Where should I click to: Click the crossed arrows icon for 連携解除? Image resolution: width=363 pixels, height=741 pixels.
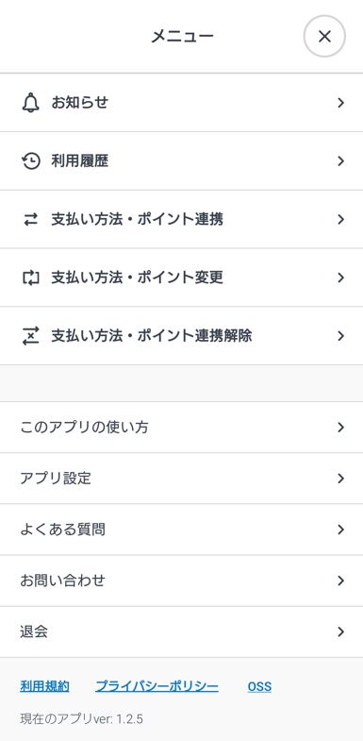(x=31, y=336)
